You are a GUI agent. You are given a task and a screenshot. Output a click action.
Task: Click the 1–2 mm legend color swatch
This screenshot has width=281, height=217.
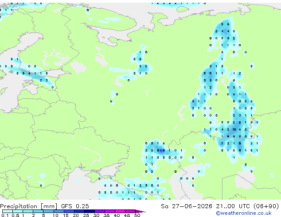[x=28, y=211]
